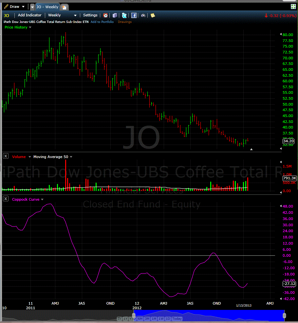The width and height of the screenshot is (298, 323).
Task: Close the Coppock Curve pane with X
Action: [6, 199]
